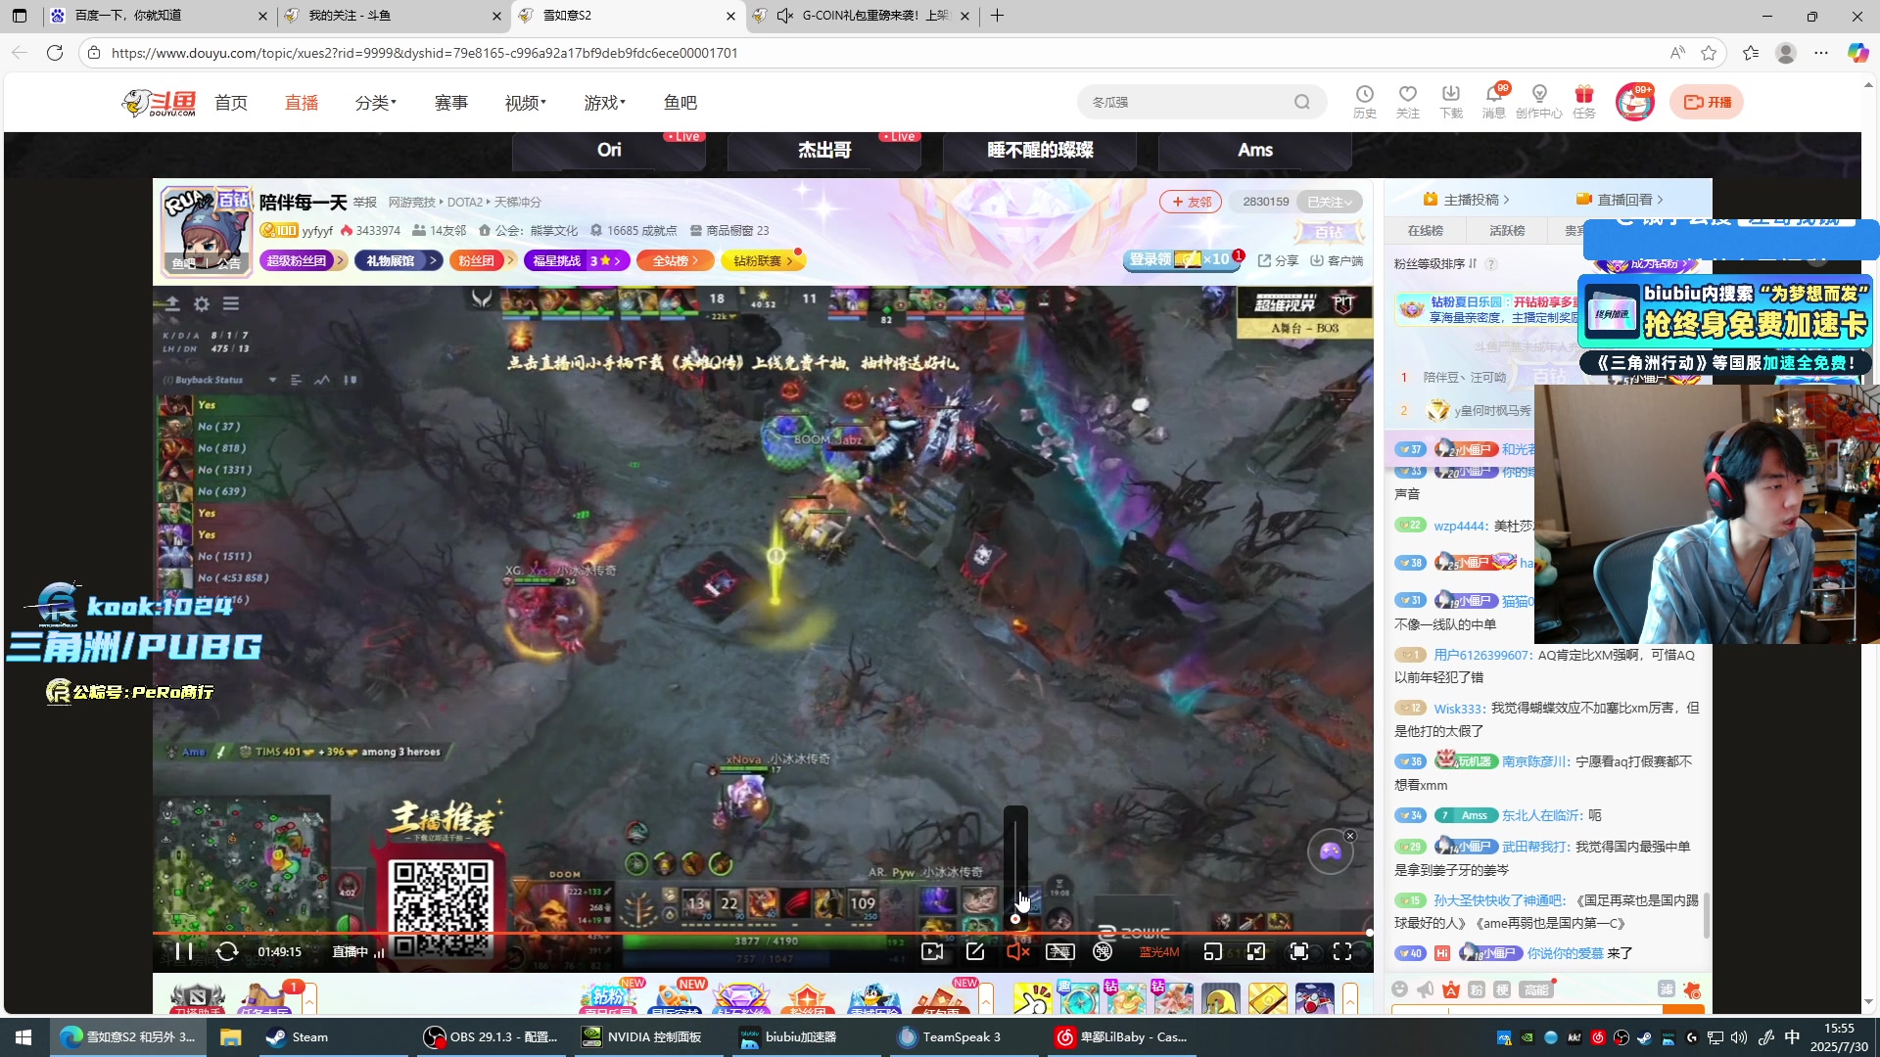1880x1057 pixels.
Task: Toggle danmaku 弹 comments off icon
Action: 1103,951
